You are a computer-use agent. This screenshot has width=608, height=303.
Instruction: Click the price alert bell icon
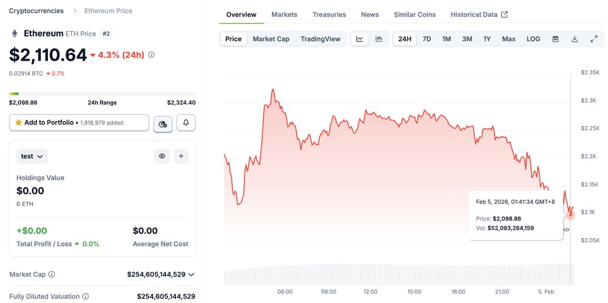[186, 123]
